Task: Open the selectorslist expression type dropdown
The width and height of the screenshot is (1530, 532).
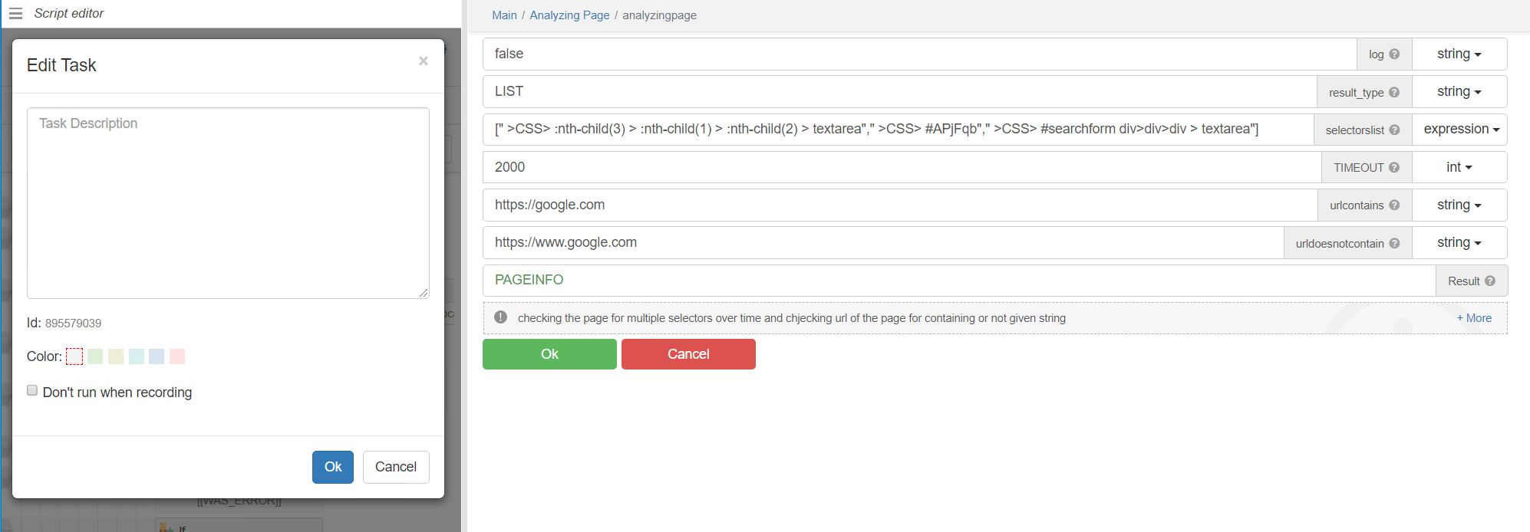Action: pos(1460,130)
